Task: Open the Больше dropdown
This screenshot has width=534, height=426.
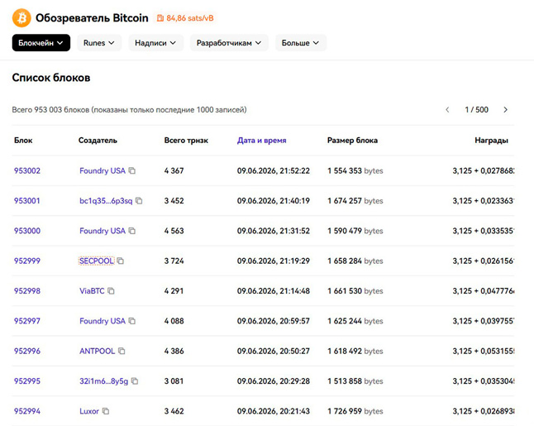Action: pos(301,43)
